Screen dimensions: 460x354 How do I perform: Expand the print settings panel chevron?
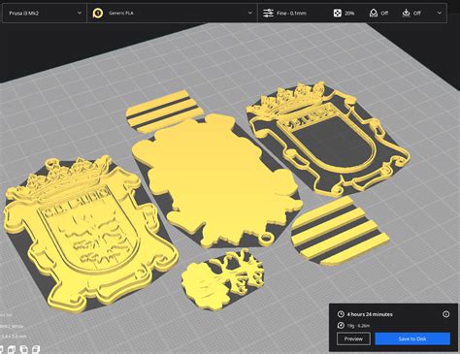439,14
